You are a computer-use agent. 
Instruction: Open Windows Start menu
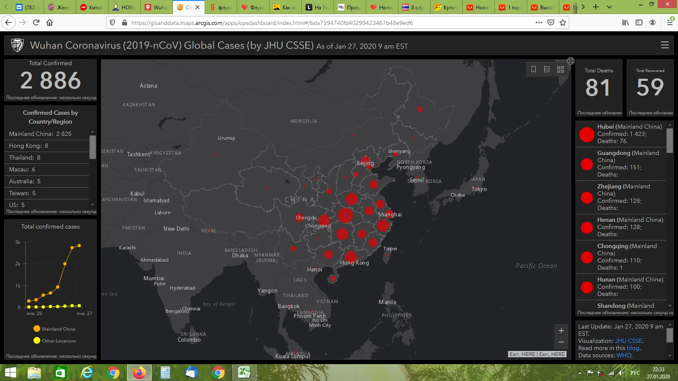click(10, 373)
